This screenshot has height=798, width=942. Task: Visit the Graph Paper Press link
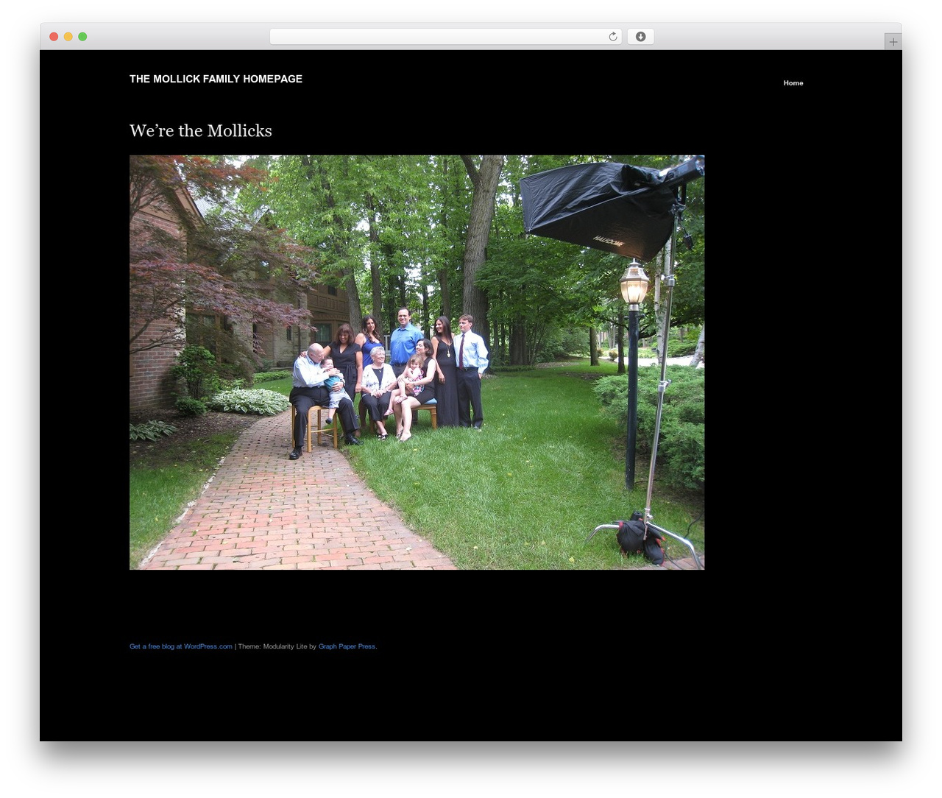[x=347, y=646]
